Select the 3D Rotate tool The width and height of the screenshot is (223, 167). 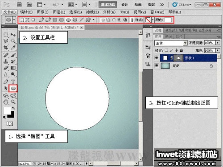(6, 96)
